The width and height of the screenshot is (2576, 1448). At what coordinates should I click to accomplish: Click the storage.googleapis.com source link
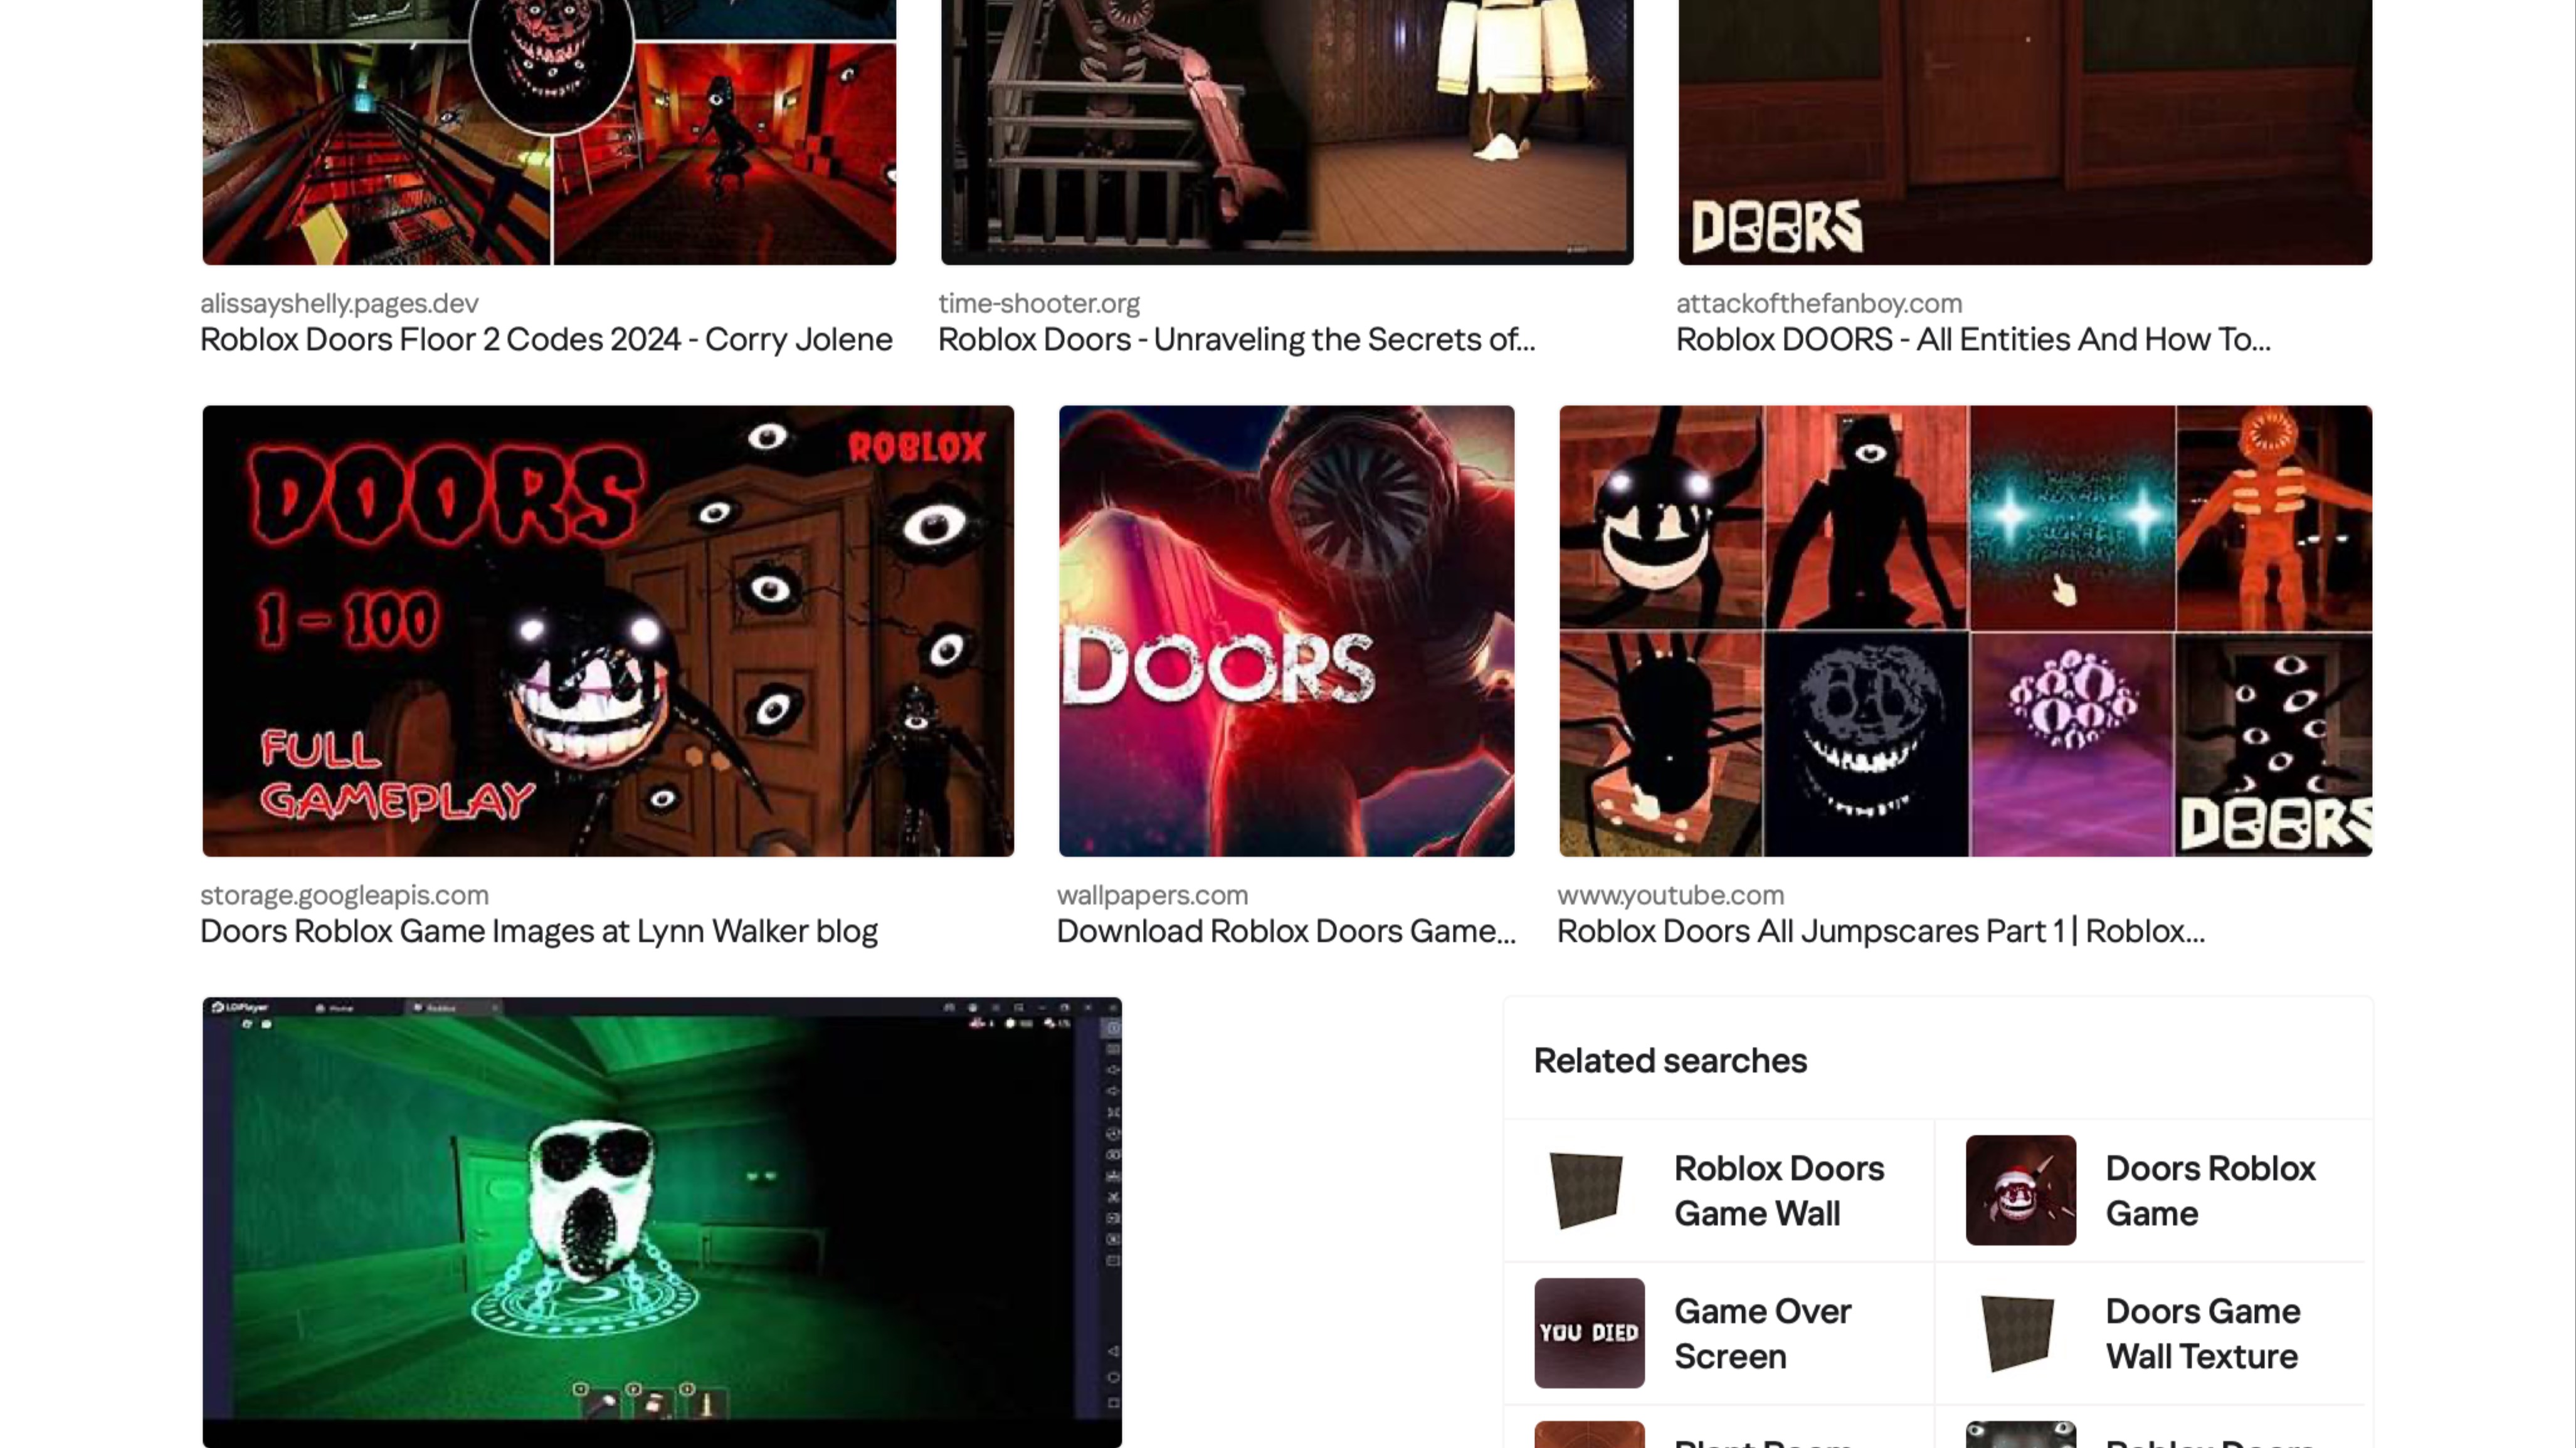(x=344, y=895)
